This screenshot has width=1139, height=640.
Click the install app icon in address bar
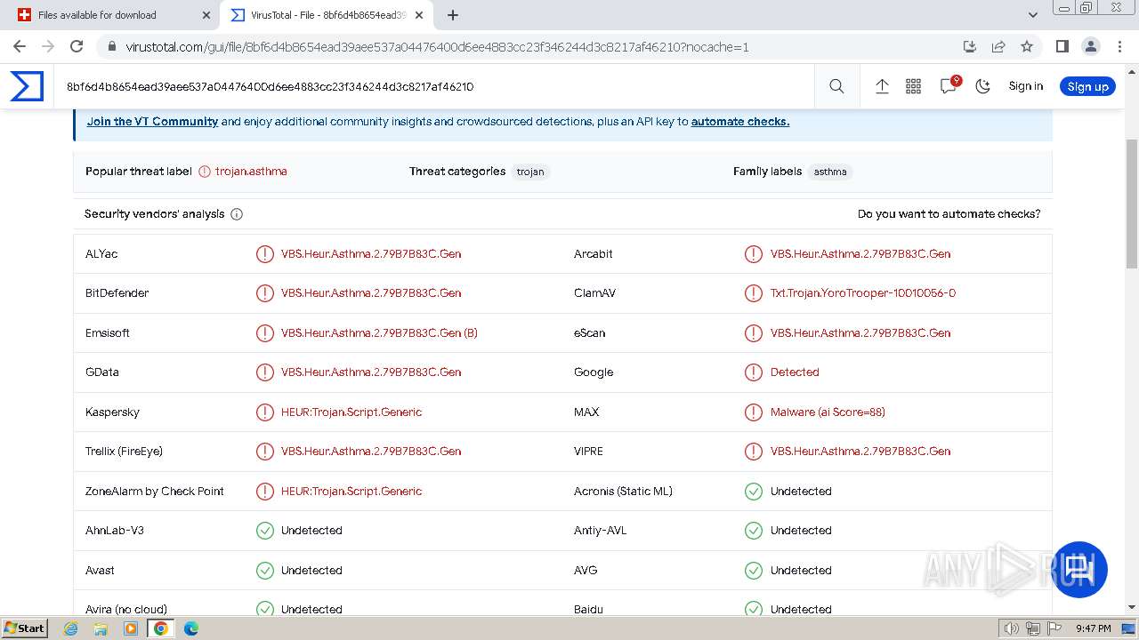[x=970, y=46]
